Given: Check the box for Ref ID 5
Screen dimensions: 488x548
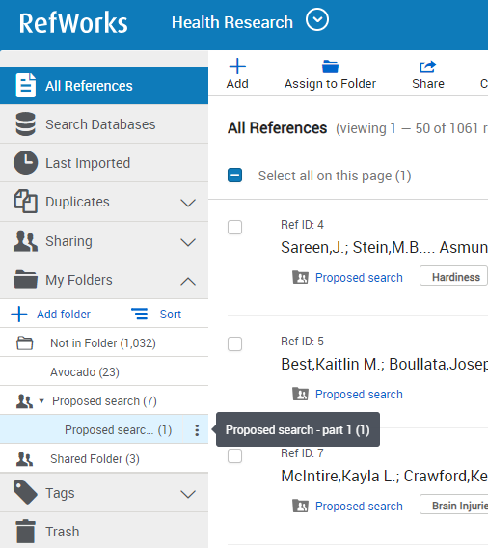Looking at the screenshot, I should click(x=234, y=343).
